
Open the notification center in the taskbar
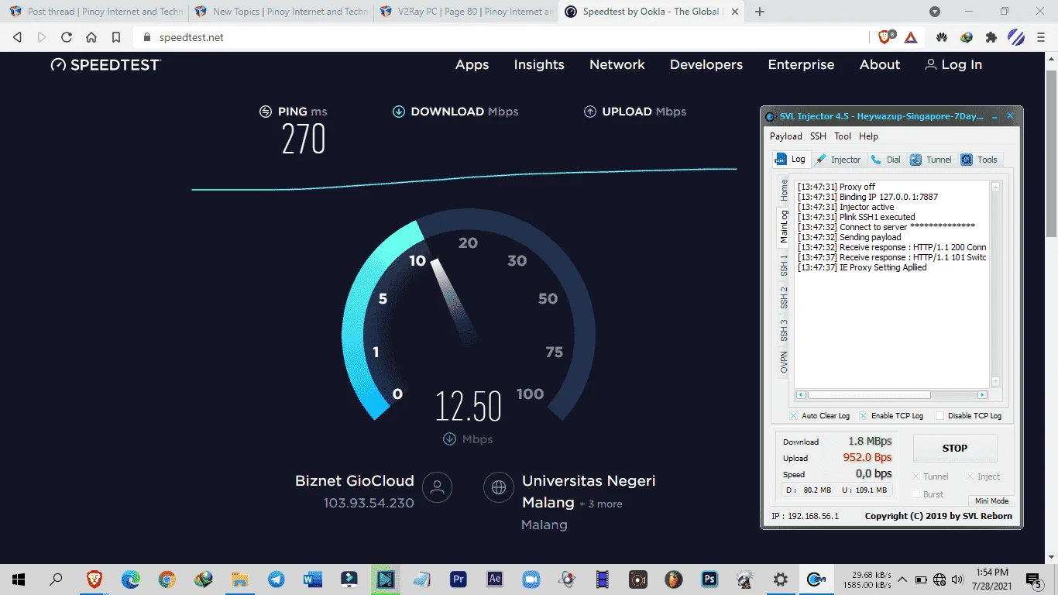tap(1035, 579)
